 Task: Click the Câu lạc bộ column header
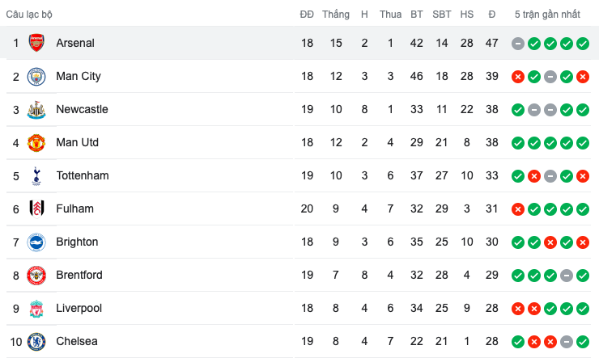click(30, 15)
